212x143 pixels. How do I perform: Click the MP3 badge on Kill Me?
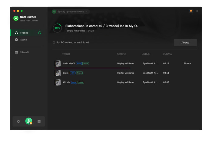(74, 83)
